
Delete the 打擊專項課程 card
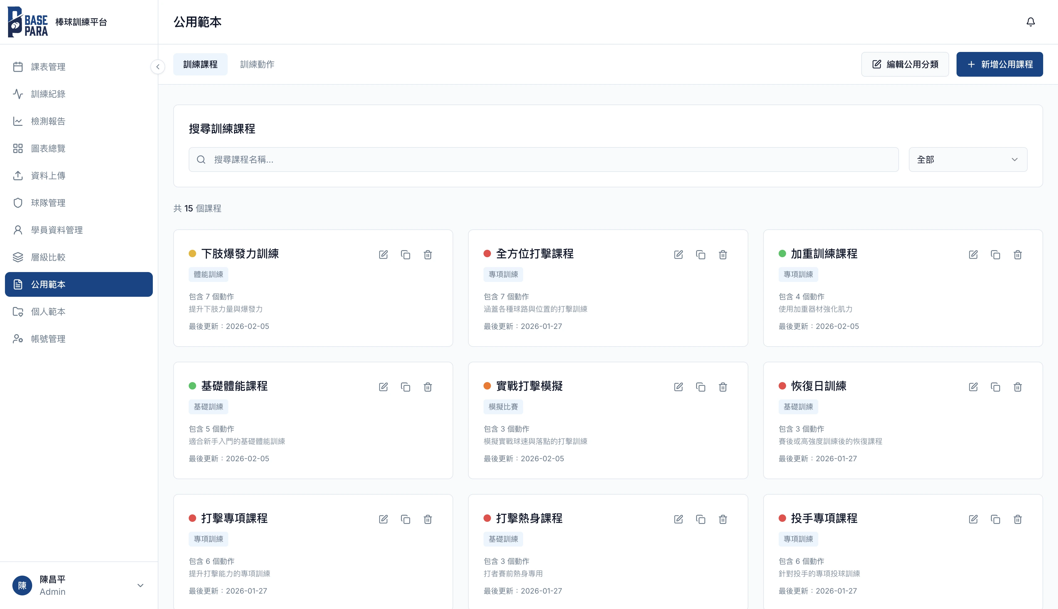tap(428, 519)
